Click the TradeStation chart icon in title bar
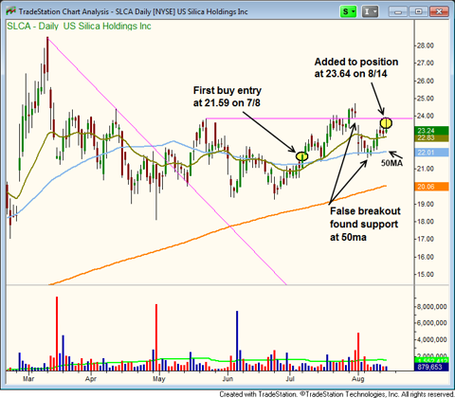Image resolution: width=455 pixels, height=398 pixels. click(10, 11)
